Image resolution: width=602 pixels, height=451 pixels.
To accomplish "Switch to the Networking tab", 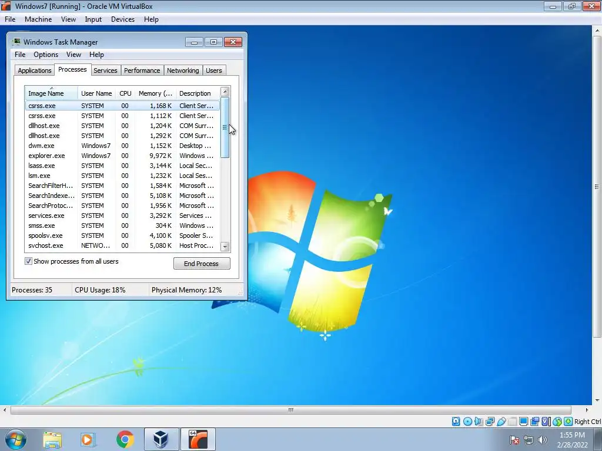I will coord(183,70).
